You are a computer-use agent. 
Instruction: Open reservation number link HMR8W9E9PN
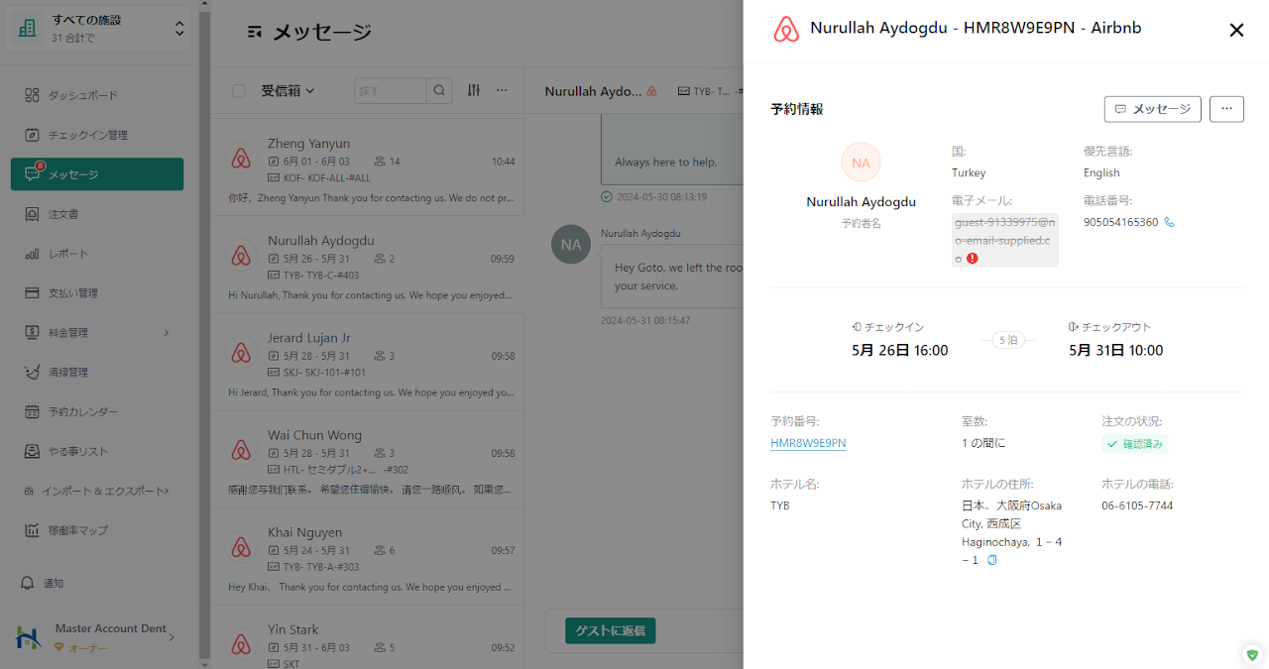808,443
